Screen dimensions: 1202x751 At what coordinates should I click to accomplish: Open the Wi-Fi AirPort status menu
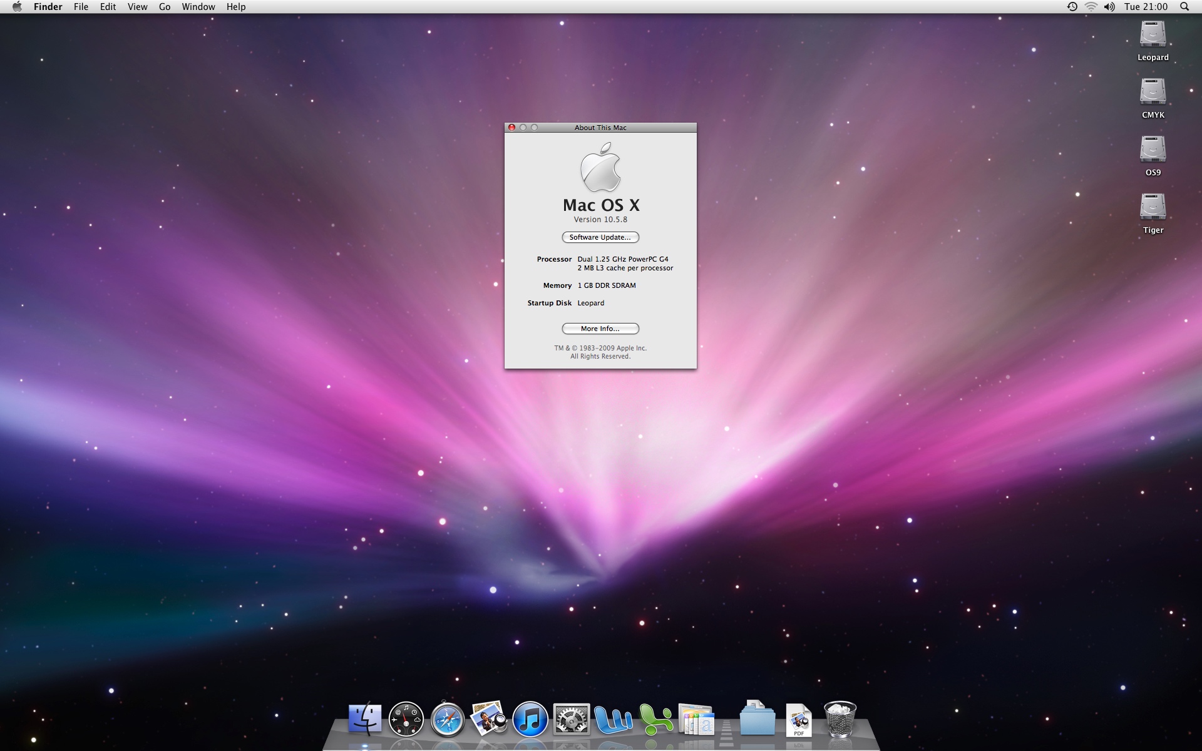click(1091, 7)
